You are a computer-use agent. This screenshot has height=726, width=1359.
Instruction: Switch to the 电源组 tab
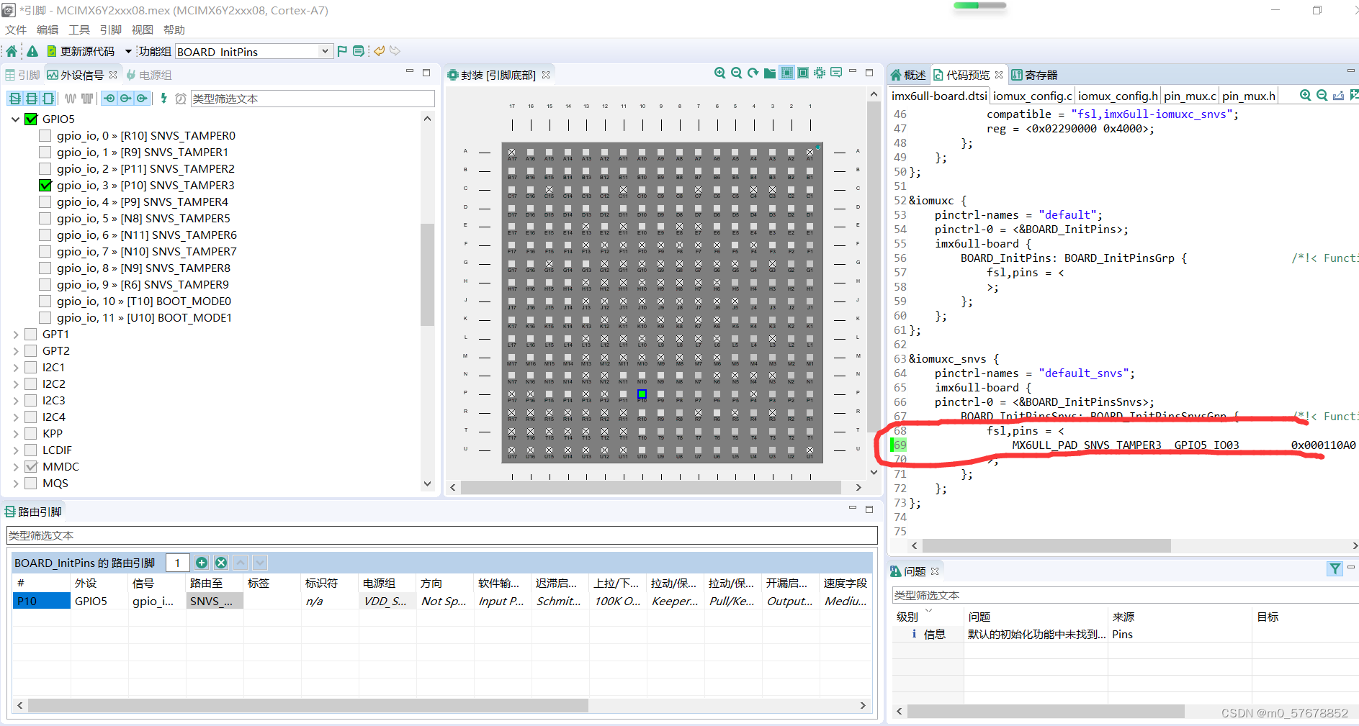[x=149, y=75]
